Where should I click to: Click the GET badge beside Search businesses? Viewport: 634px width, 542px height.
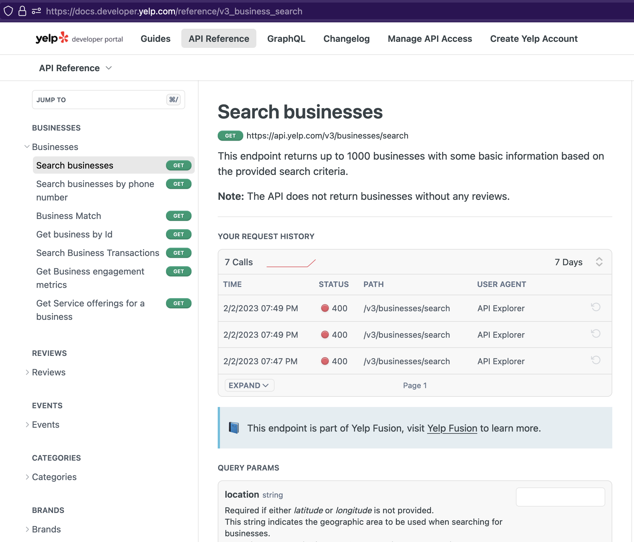click(x=179, y=165)
